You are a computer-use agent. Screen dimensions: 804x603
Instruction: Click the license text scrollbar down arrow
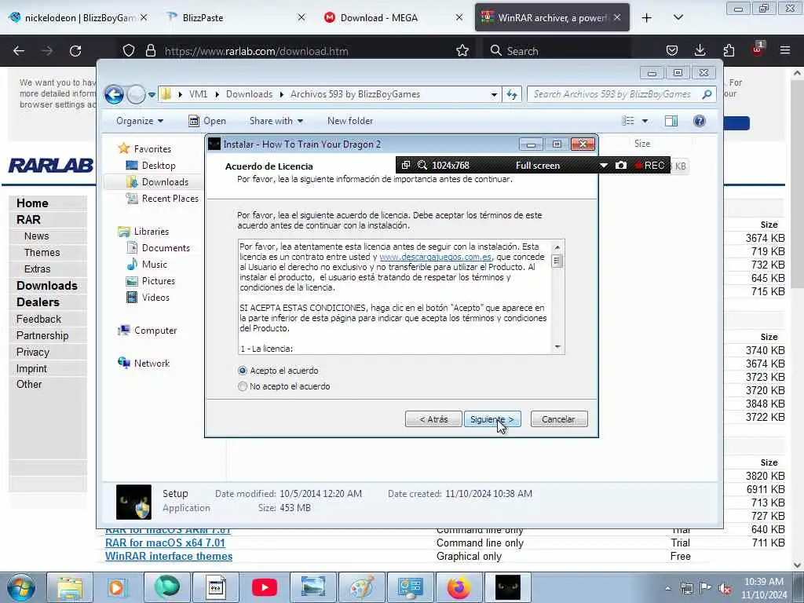tap(557, 346)
